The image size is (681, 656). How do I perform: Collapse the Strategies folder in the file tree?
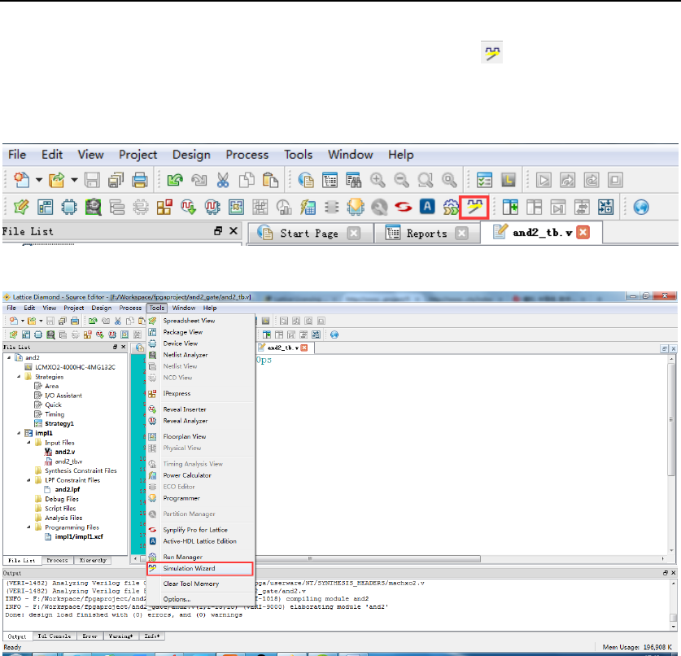(19, 377)
